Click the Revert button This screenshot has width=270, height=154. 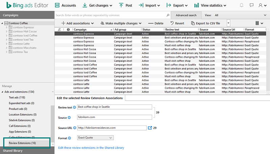pyautogui.click(x=177, y=23)
